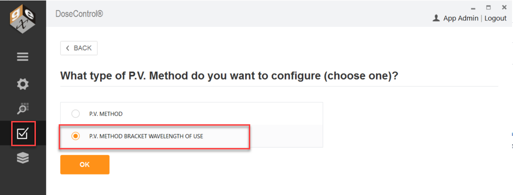Select the P.V. METHOD radio button
The image size is (513, 195).
pos(75,114)
